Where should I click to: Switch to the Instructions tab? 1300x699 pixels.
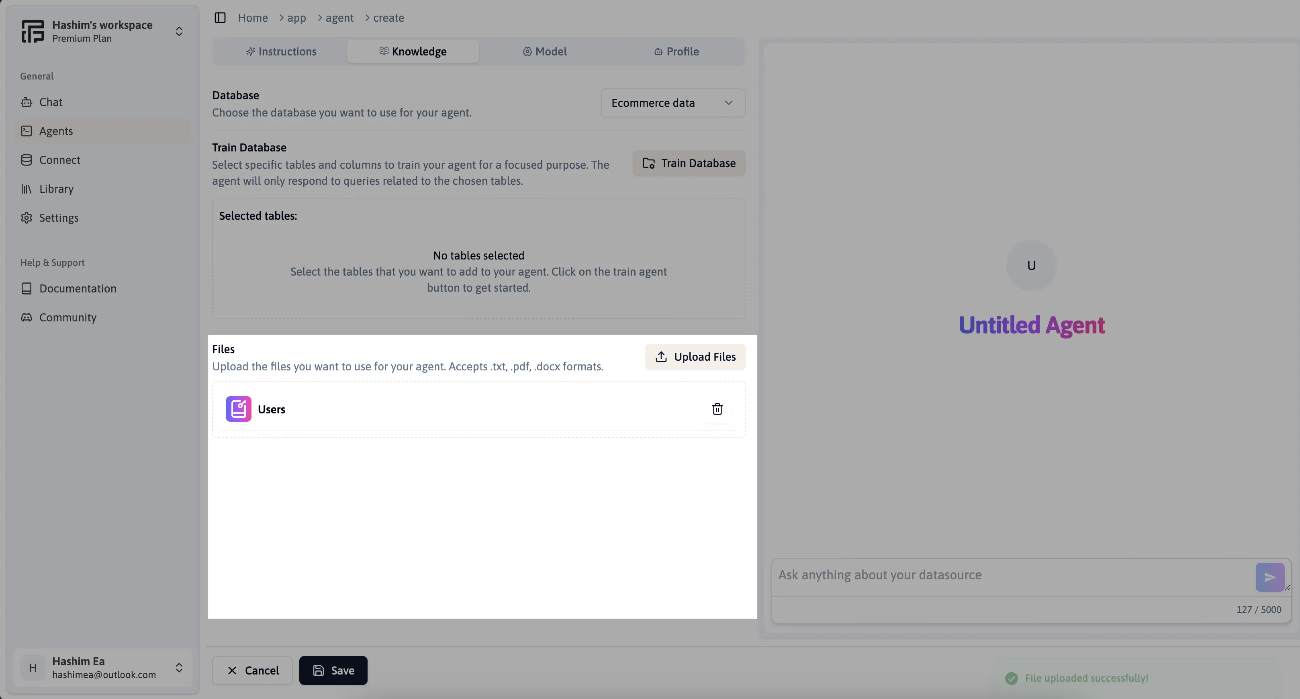[x=280, y=51]
